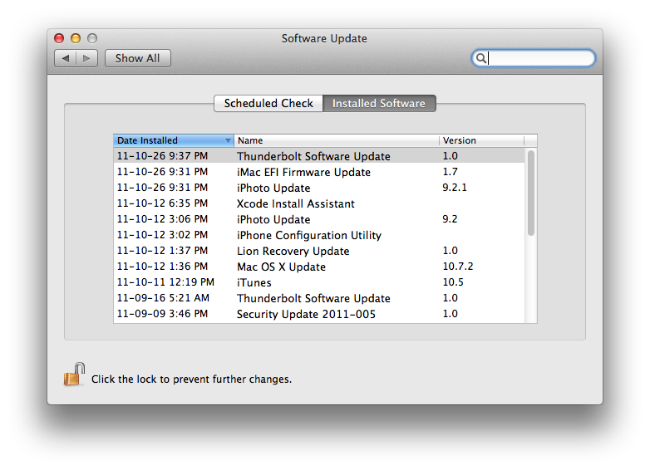
Task: Sort by the Version column header
Action: (481, 140)
